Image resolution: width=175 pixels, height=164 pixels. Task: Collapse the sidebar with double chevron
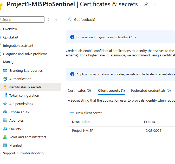(56, 20)
